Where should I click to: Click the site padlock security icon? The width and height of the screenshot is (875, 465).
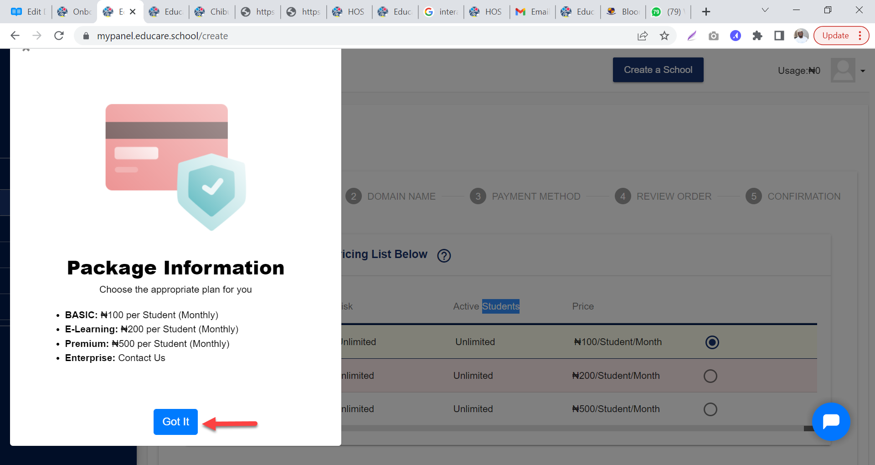pyautogui.click(x=86, y=36)
